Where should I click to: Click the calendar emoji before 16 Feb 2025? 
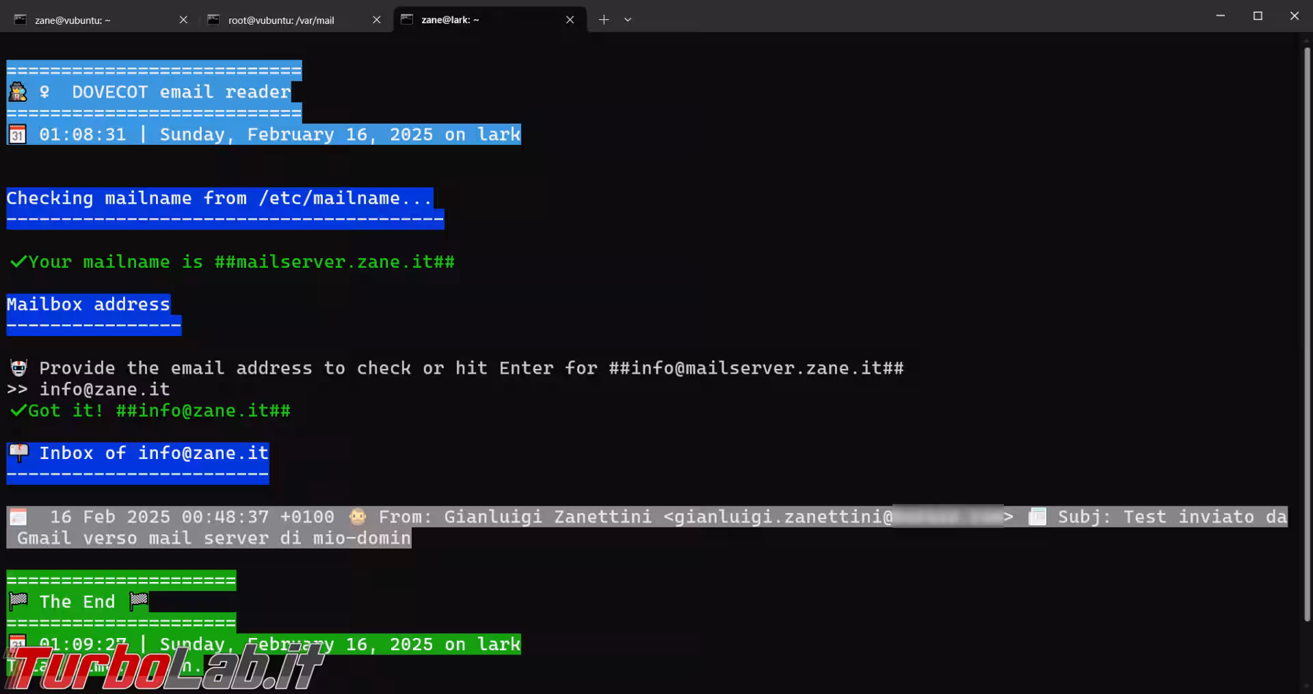pos(18,517)
